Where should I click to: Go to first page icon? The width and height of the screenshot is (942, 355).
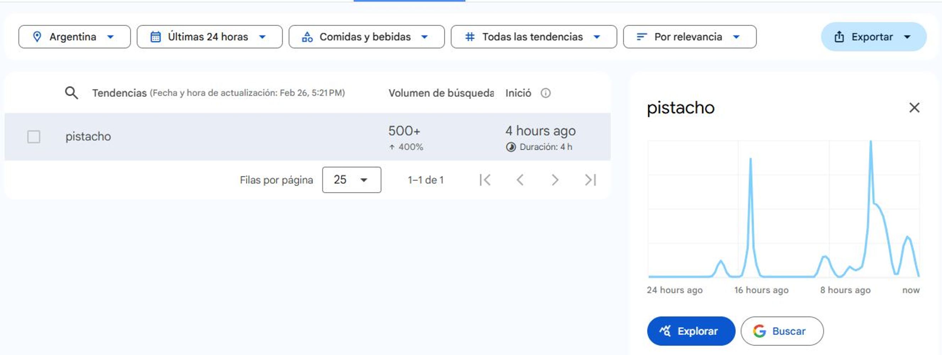click(x=485, y=180)
